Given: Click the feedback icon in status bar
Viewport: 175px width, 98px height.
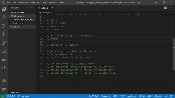Looking at the screenshot, I should [x=167, y=96].
